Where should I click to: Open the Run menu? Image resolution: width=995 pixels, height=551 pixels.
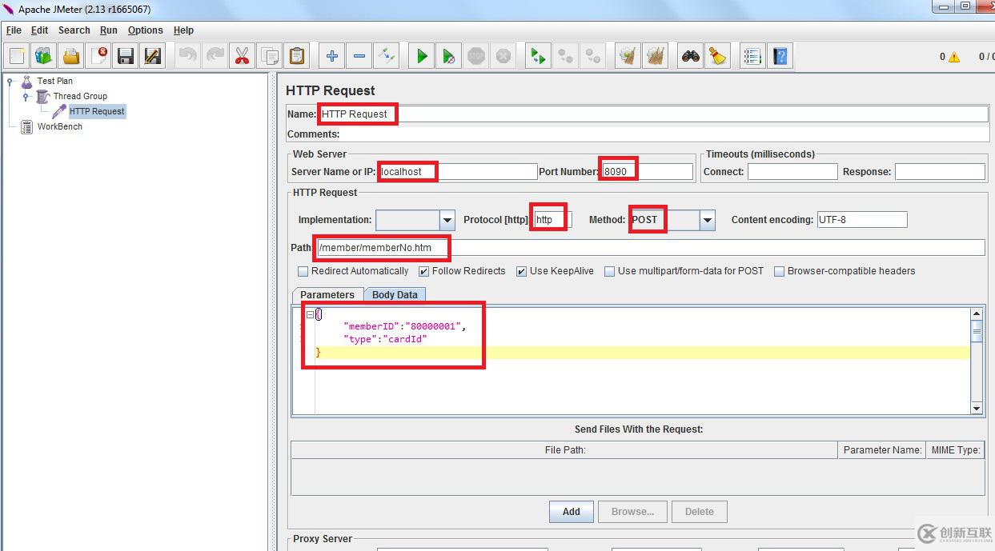coord(109,30)
